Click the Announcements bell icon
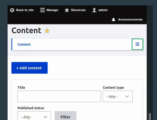This screenshot has height=120, width=157. [x=113, y=19]
